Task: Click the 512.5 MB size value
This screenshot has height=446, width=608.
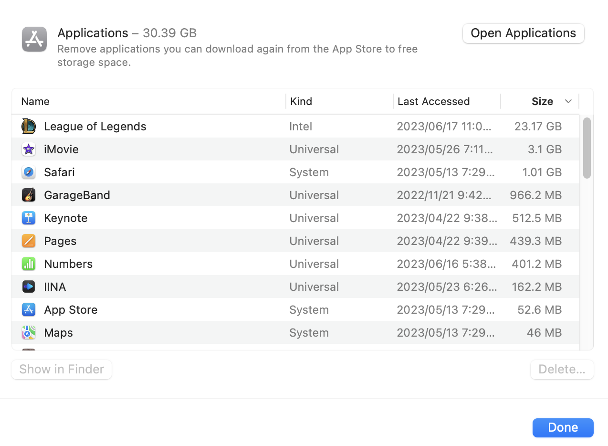Action: (537, 218)
